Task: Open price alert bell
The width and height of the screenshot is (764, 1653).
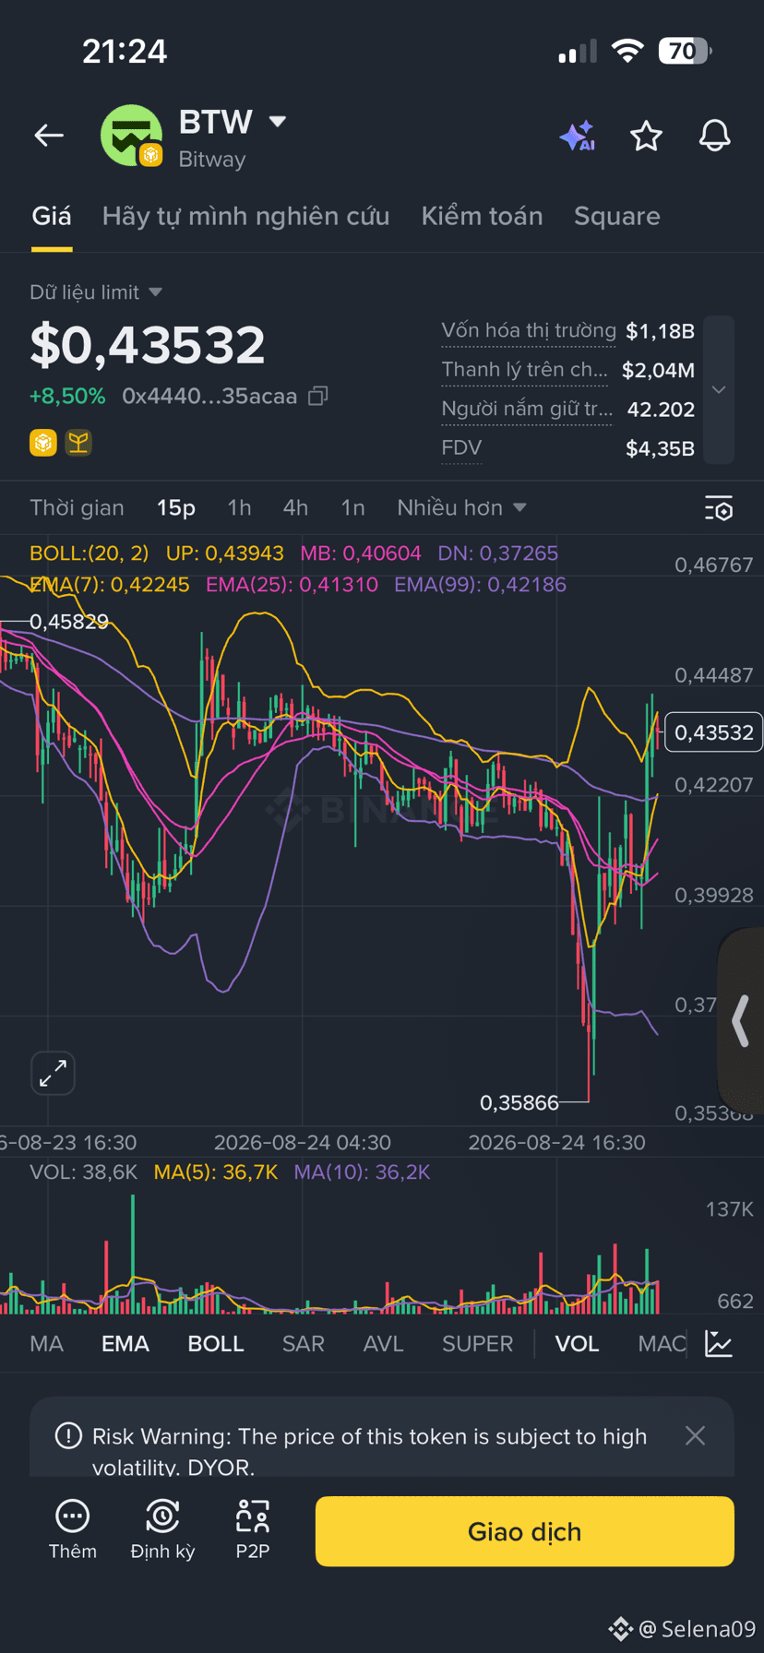Action: pos(714,136)
